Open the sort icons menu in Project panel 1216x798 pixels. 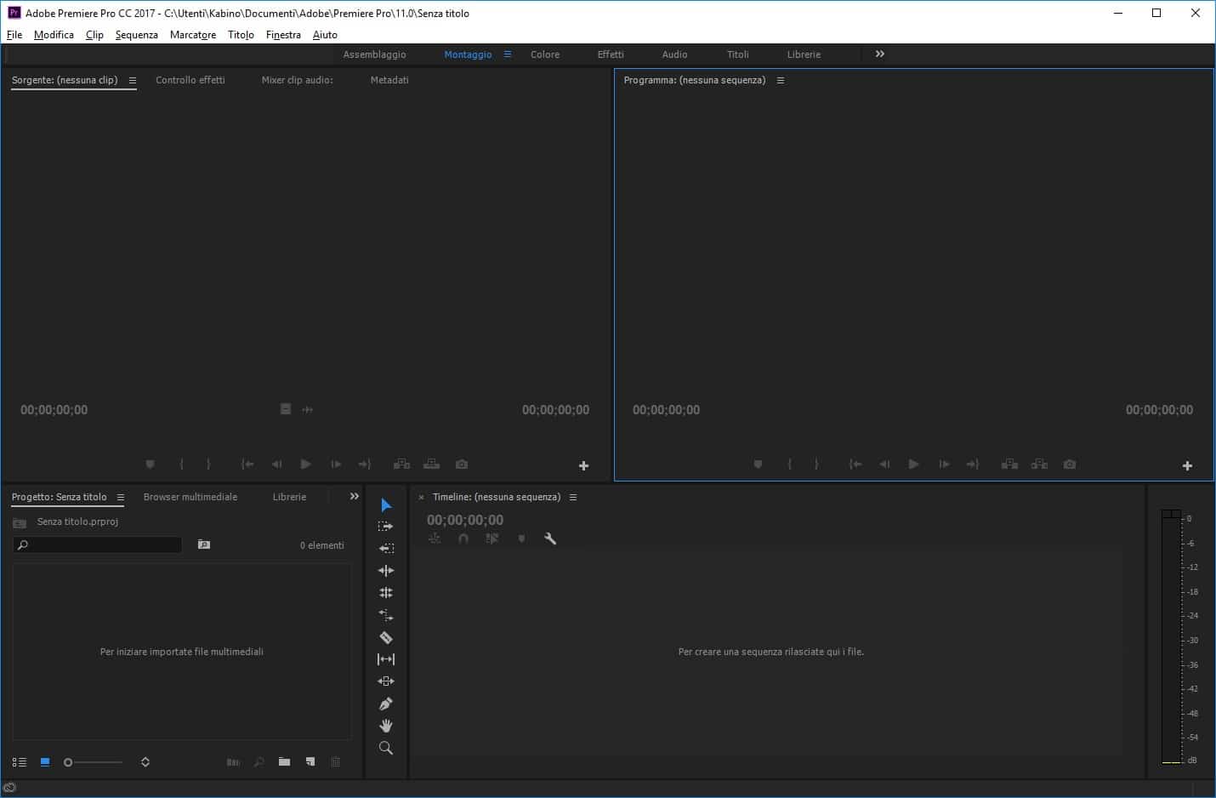tap(145, 762)
